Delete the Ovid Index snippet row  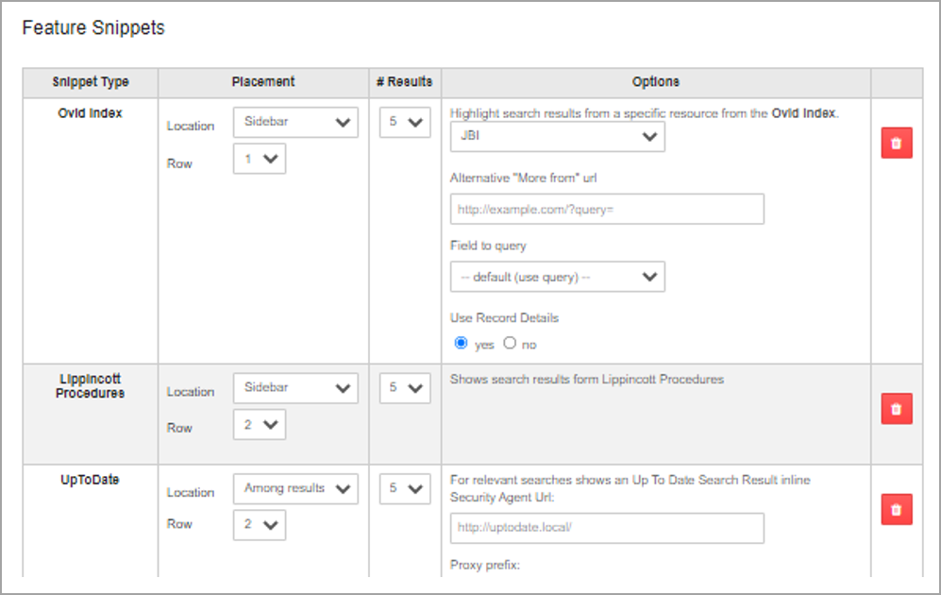click(897, 143)
